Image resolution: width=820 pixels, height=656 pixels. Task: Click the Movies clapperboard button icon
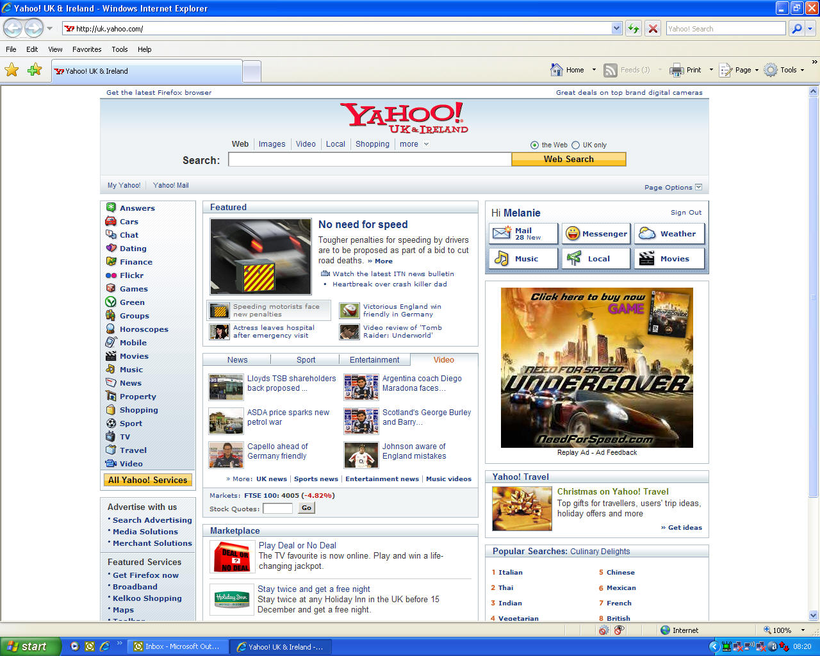pos(647,258)
